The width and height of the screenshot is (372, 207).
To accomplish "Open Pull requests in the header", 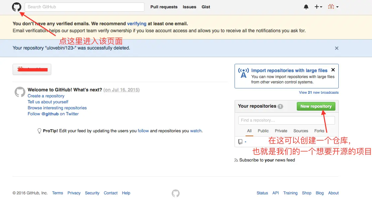I will (x=164, y=7).
